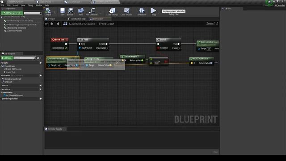Open debug object filter dropdown
The height and width of the screenshot is (161, 286).
[174, 11]
